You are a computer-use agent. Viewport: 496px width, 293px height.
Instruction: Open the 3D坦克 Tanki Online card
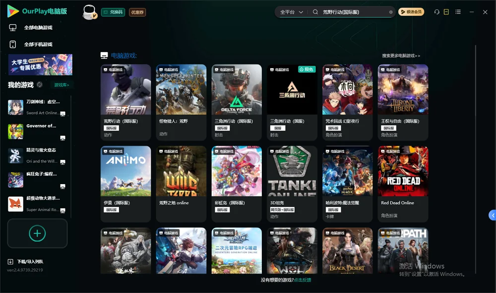(292, 184)
